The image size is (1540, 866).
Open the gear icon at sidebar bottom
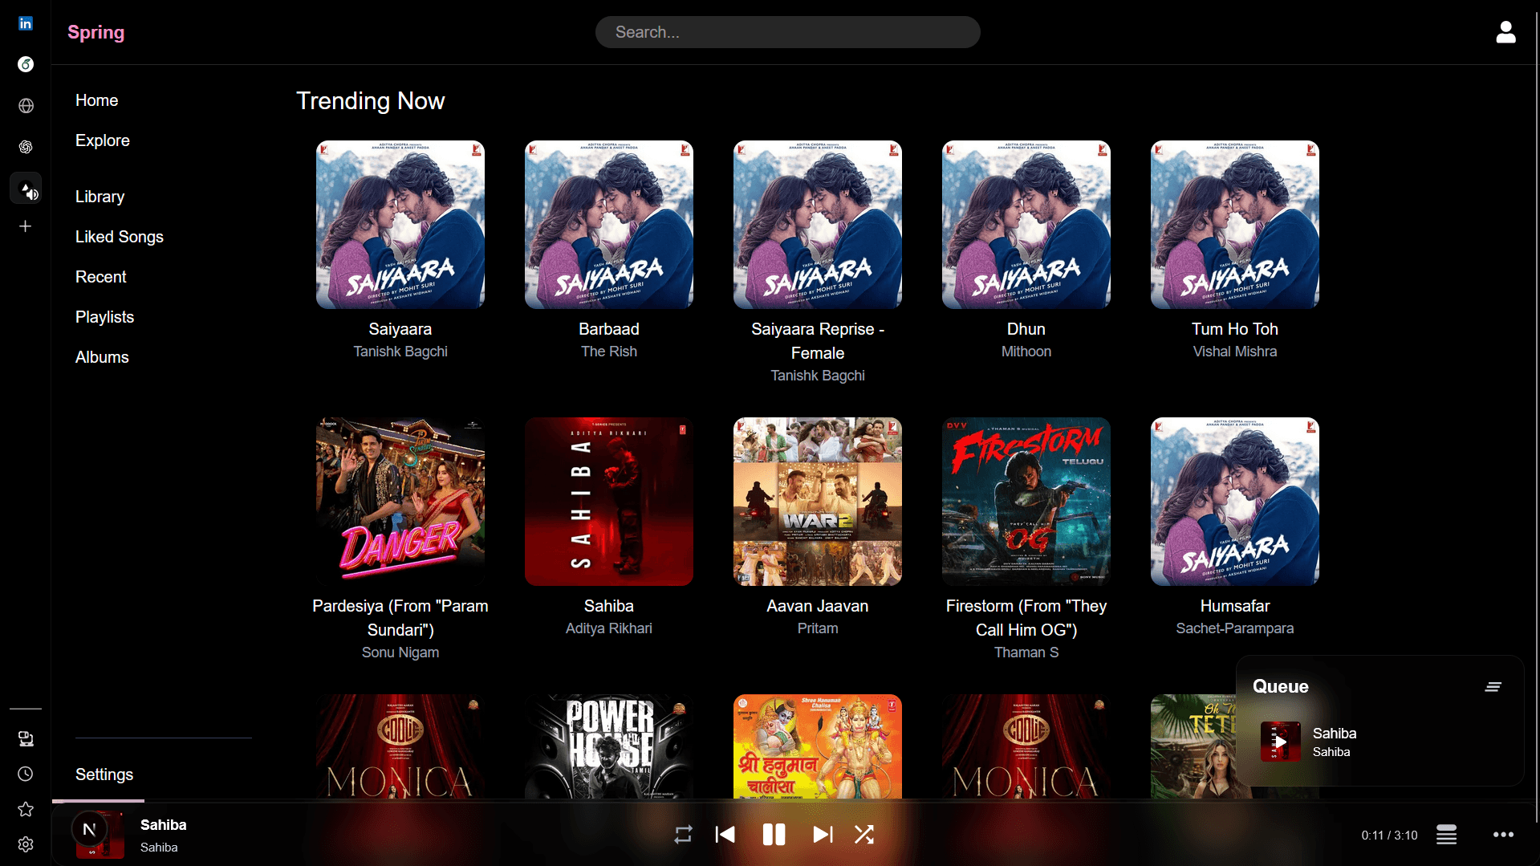(26, 844)
